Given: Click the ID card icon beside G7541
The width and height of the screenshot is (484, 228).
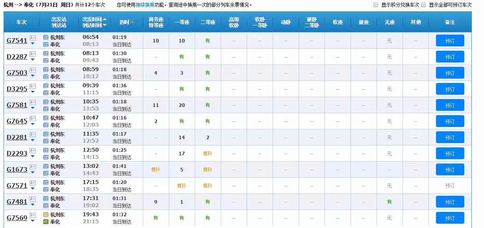Looking at the screenshot, I should tap(33, 38).
